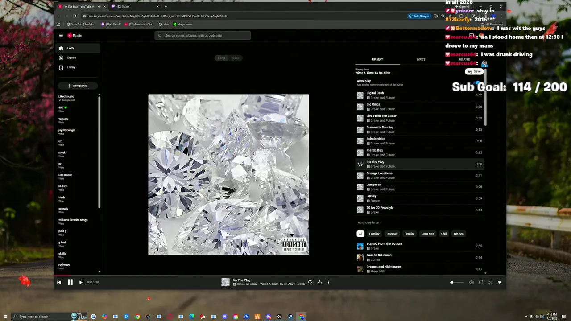Screen dimensions: 571x321
Task: Select the Popular filter chip
Action: click(410, 234)
